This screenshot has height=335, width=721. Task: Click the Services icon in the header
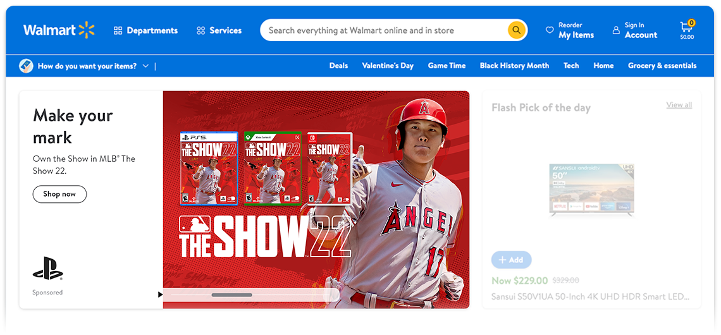tap(201, 30)
